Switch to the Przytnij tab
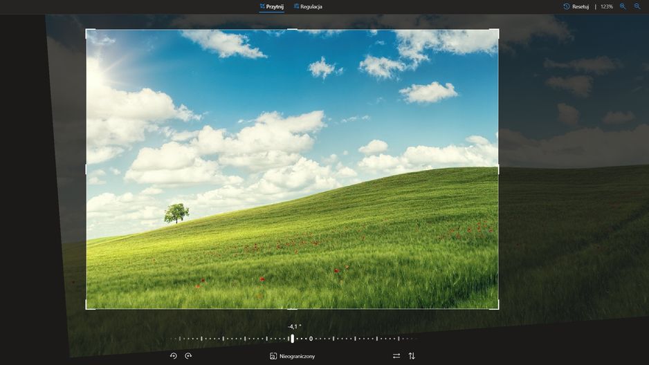The width and height of the screenshot is (649, 365). tap(271, 6)
